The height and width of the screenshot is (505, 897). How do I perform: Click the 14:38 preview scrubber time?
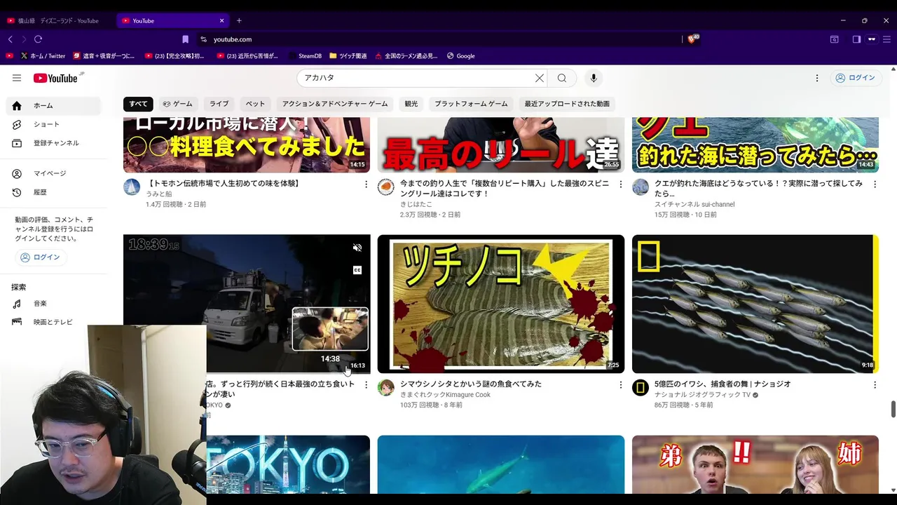pyautogui.click(x=330, y=359)
